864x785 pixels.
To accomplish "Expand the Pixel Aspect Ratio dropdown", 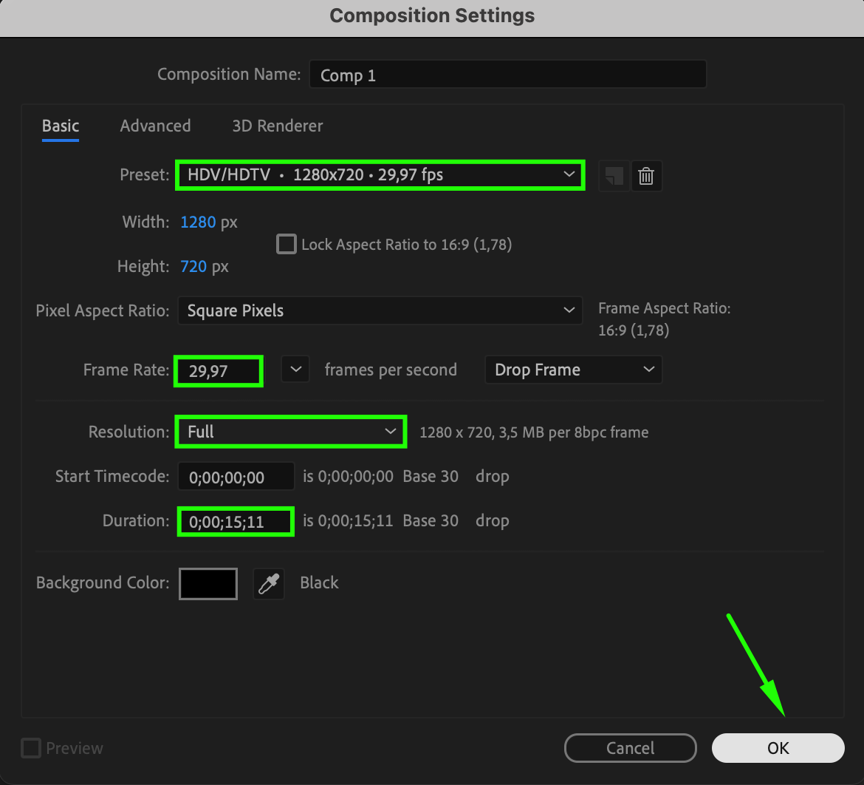I will pyautogui.click(x=380, y=310).
